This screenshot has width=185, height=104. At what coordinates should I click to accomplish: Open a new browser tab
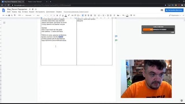click(51, 2)
